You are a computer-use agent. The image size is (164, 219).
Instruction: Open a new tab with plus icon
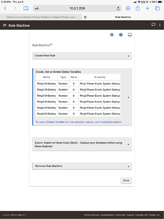coord(147,8)
